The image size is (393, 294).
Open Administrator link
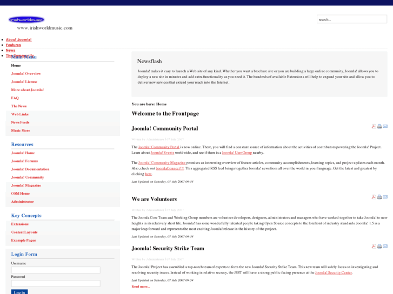[22, 202]
